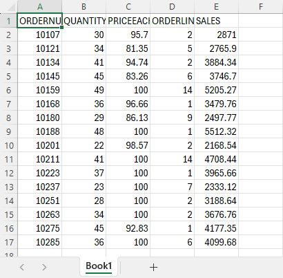
Task: Select sales value 5512.32
Action: coord(217,131)
